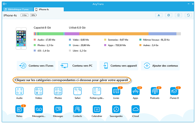Close the AnyTrans window
The image size is (196, 124).
click(193, 4)
